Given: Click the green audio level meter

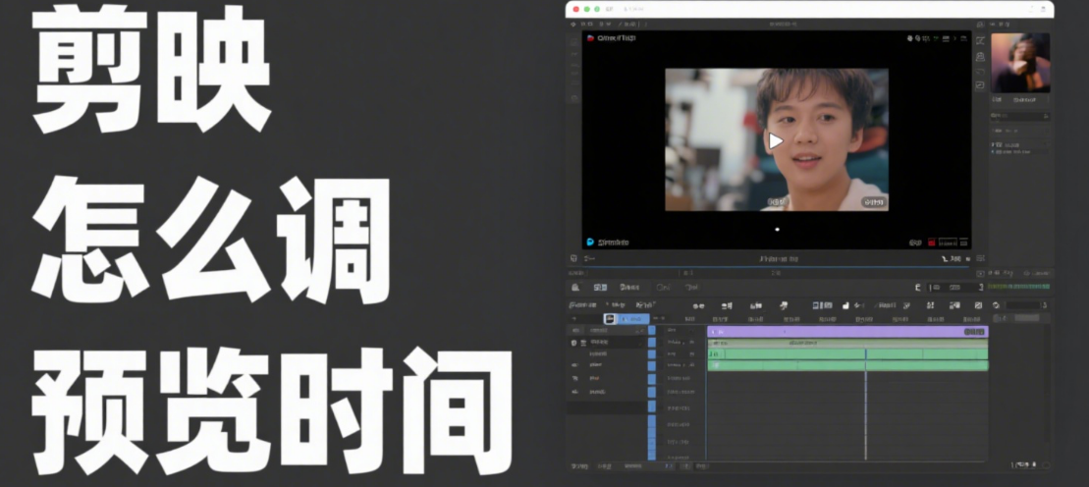Looking at the screenshot, I should (1018, 287).
